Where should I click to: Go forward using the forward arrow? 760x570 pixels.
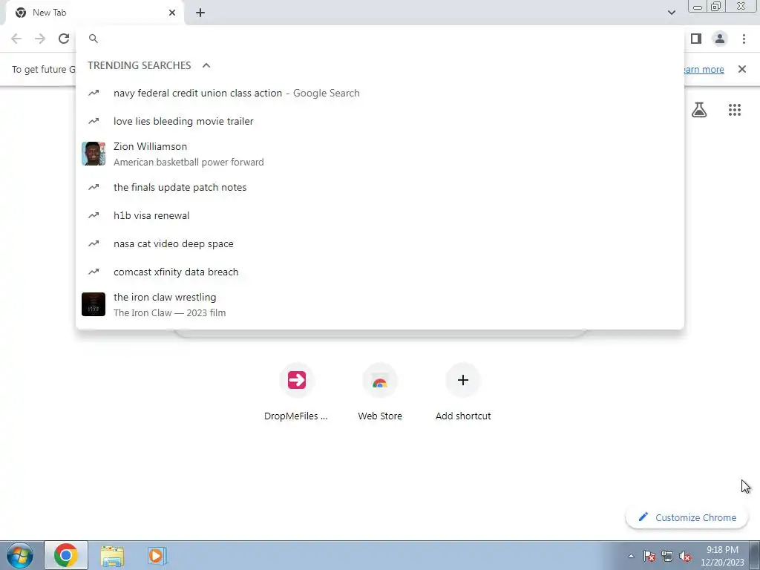[x=40, y=39]
